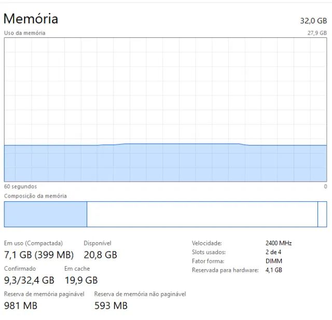Click the 'Uso da memória' graph label
The image size is (332, 320).
(25, 33)
